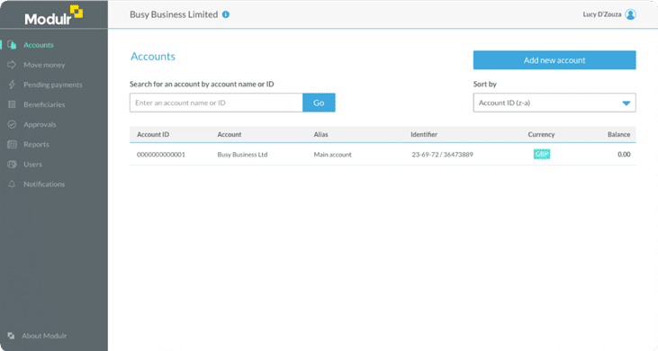Expand the Sort by dropdown arrow
The height and width of the screenshot is (351, 658).
[x=626, y=103]
